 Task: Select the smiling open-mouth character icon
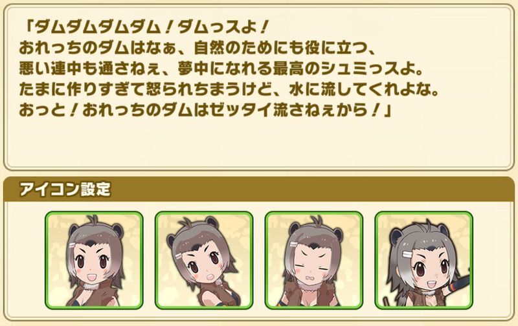94,260
